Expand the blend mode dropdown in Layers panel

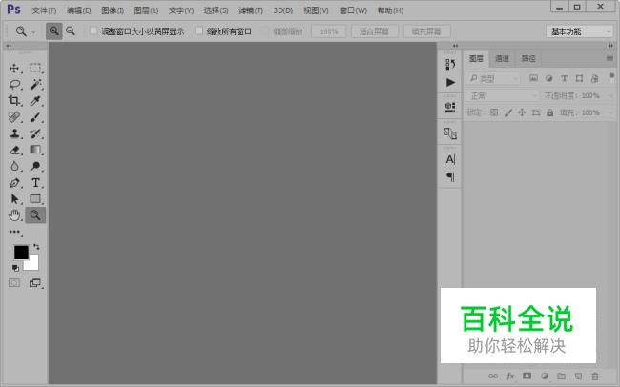503,95
